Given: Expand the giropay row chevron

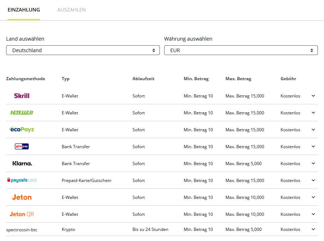Looking at the screenshot, I should [313, 147].
